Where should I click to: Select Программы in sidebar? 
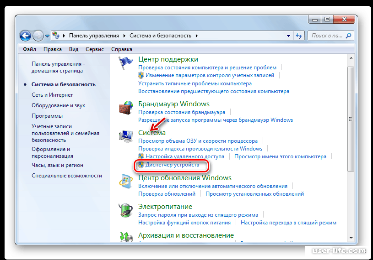(47, 116)
